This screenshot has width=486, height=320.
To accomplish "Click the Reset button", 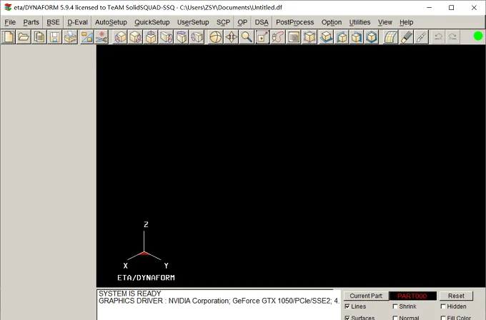I will 456,296.
